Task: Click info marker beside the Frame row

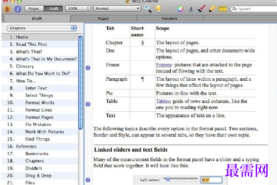Action: pyautogui.click(x=88, y=68)
